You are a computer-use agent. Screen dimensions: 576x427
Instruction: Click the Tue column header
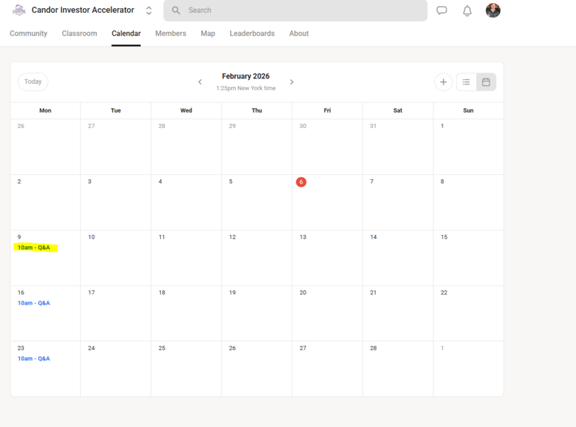click(x=116, y=110)
